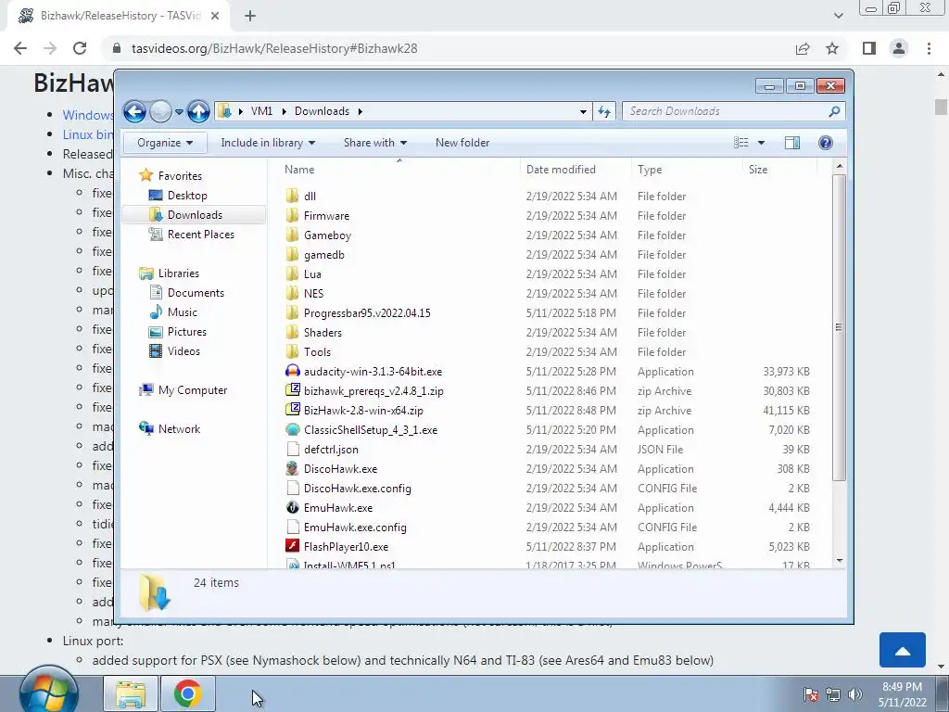This screenshot has width=949, height=712.
Task: Select FlashPlayer10.exe icon
Action: [x=293, y=547]
